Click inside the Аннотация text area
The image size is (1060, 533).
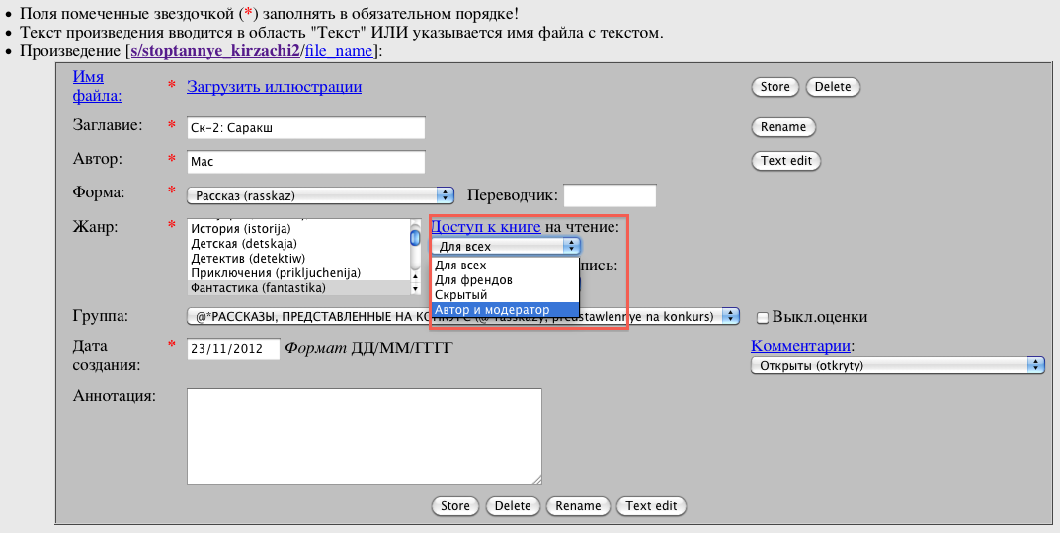[364, 435]
